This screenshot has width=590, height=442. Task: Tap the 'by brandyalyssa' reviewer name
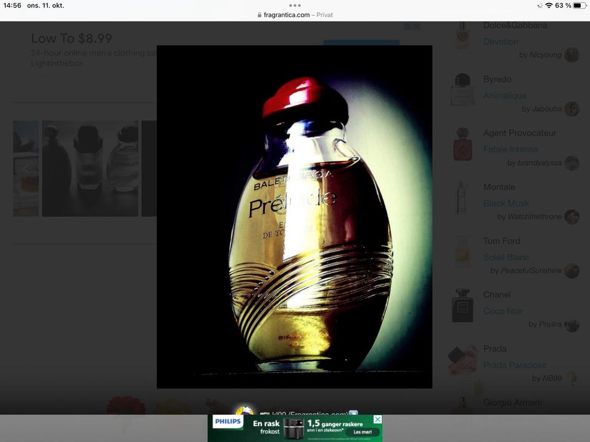click(534, 163)
